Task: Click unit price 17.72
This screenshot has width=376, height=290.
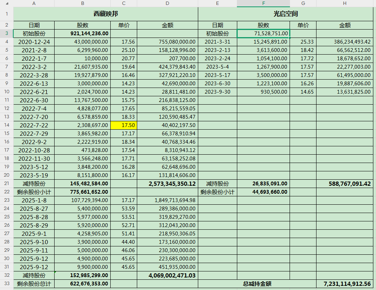Action: coord(303,58)
